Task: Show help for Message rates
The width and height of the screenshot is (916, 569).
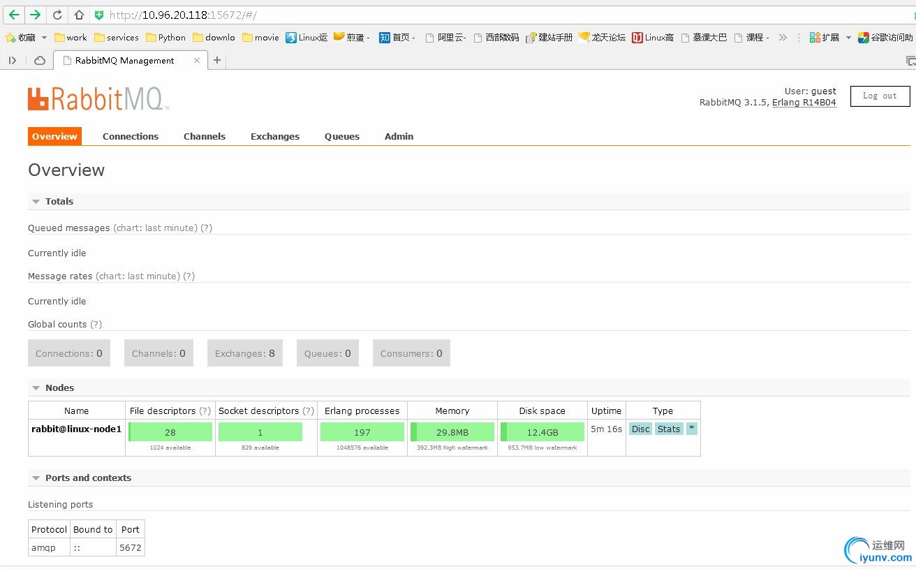Action: [x=189, y=276]
